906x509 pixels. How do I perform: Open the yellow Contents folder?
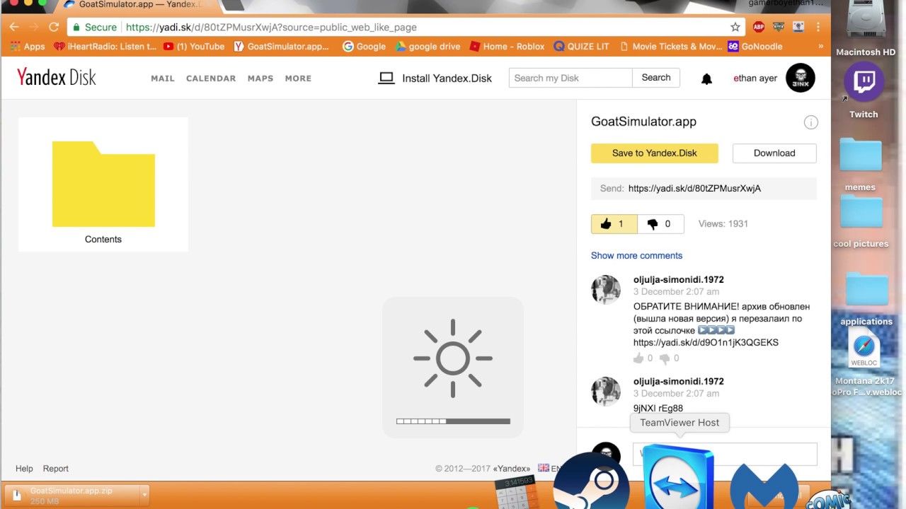103,185
